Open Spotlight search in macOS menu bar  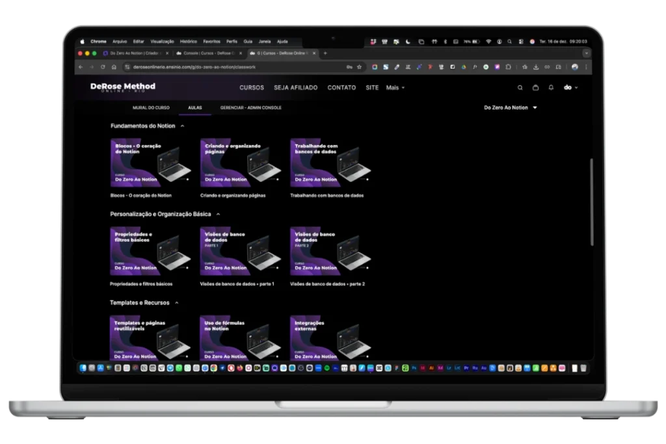coord(509,42)
